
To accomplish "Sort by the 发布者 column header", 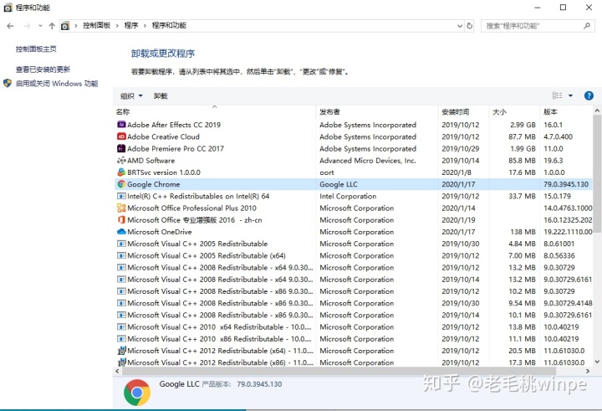I will pyautogui.click(x=376, y=112).
